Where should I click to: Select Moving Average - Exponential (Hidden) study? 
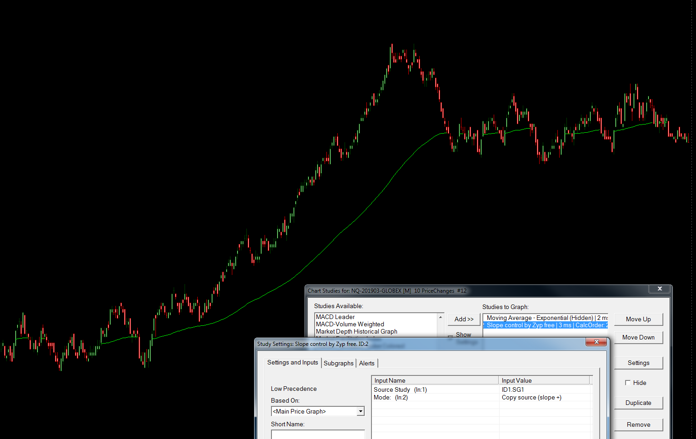point(546,318)
